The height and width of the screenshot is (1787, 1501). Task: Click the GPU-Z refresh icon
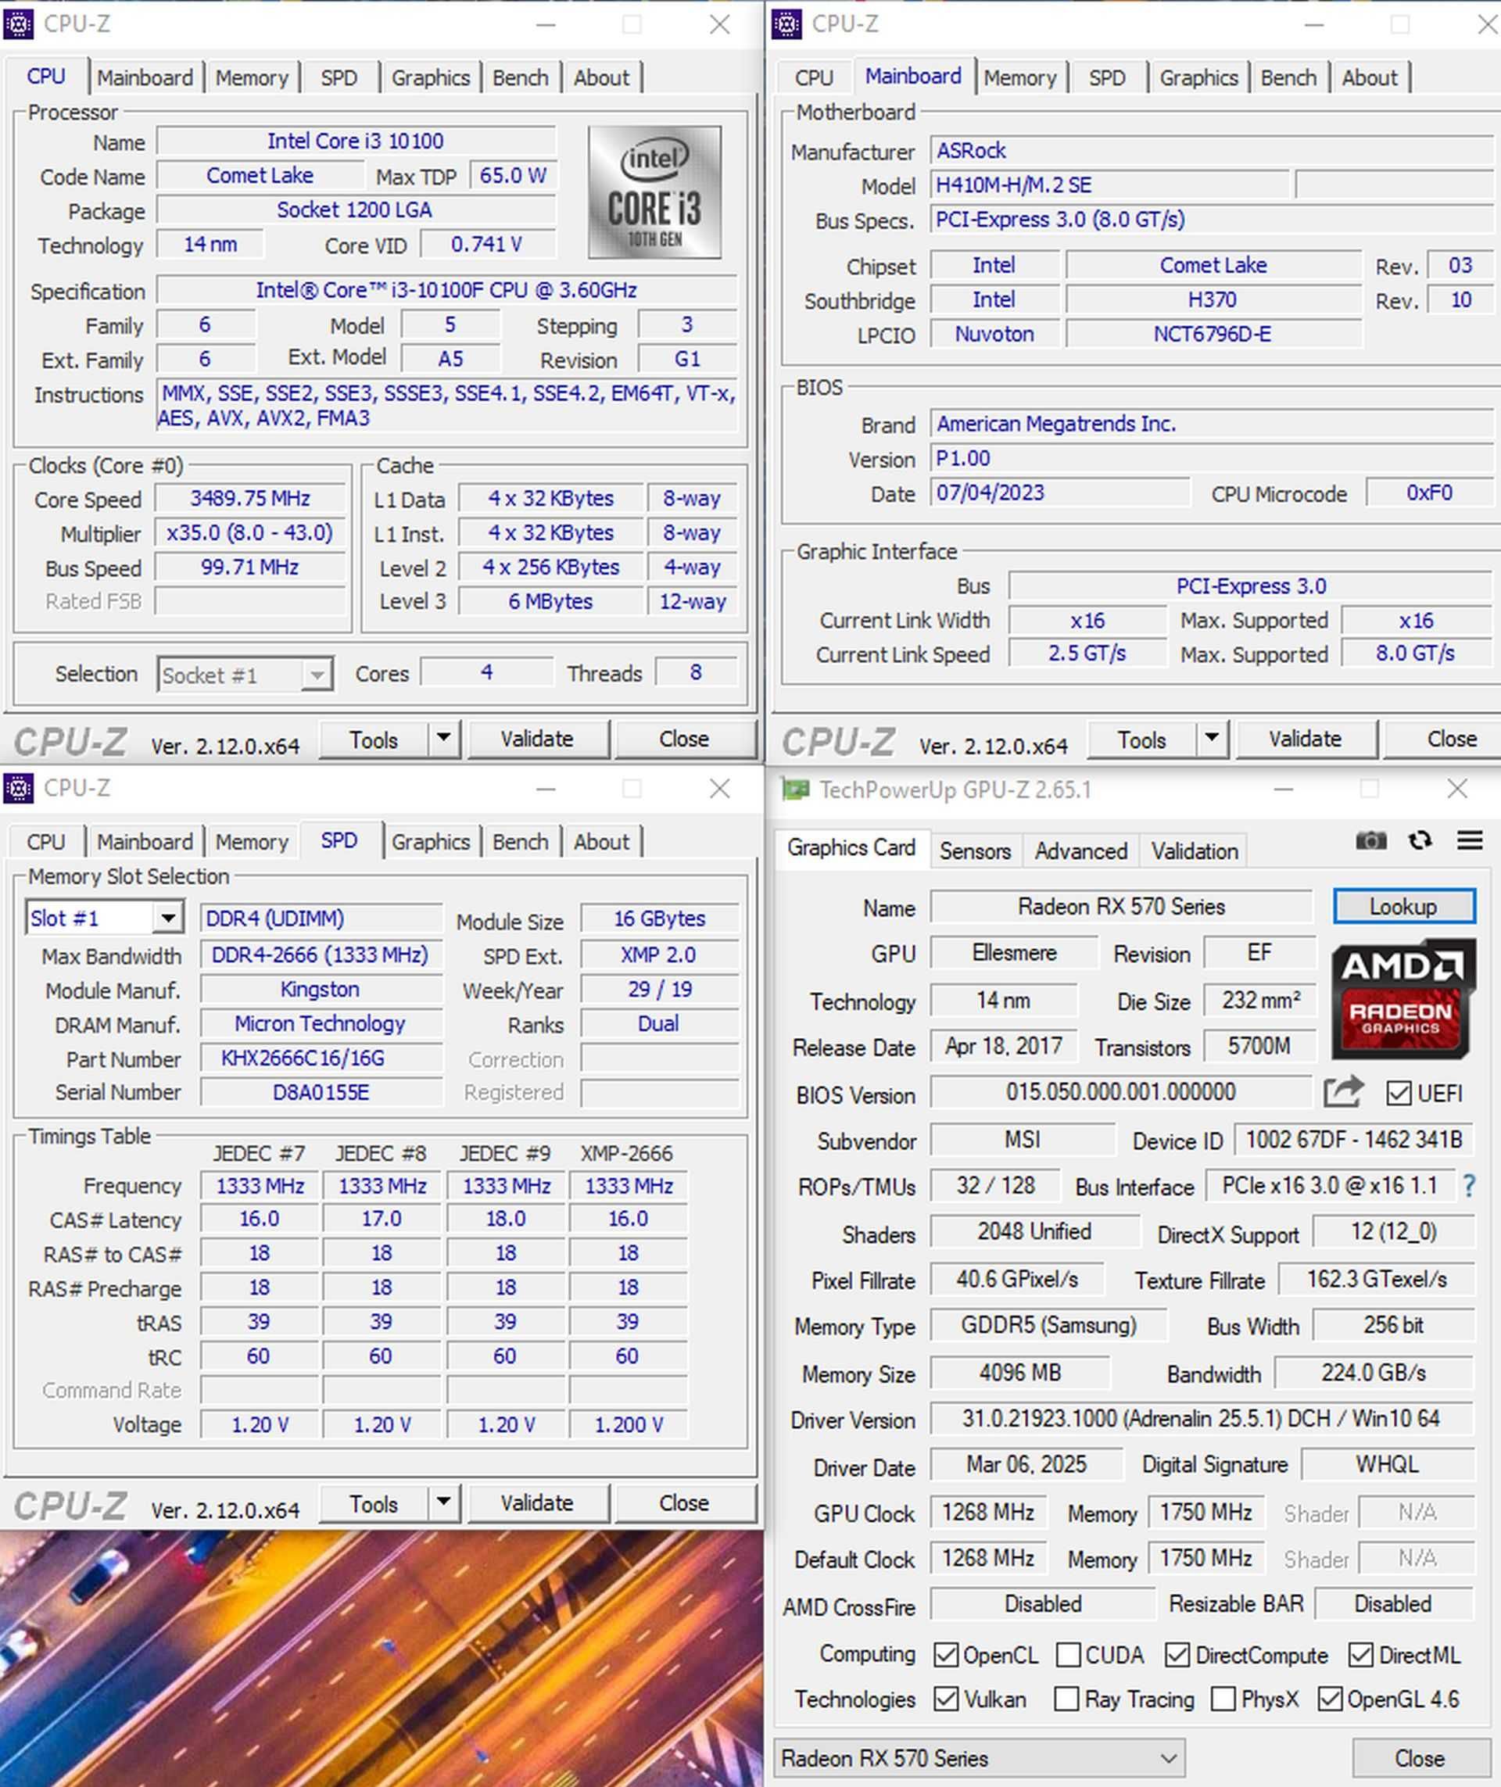coord(1420,842)
